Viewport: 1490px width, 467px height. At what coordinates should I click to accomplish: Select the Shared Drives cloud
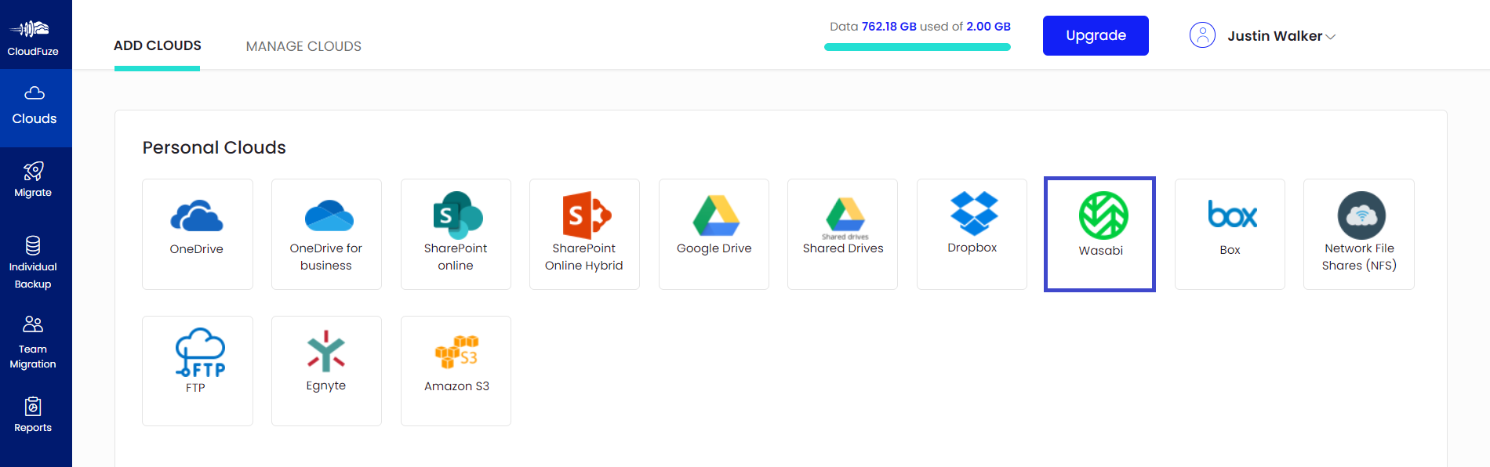click(x=842, y=234)
